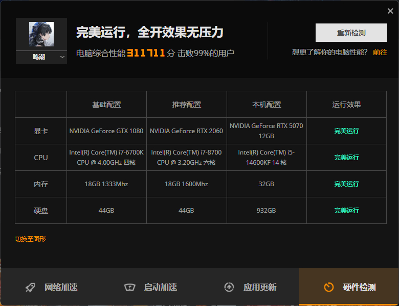Select the 硬件检测 tab

pyautogui.click(x=359, y=287)
